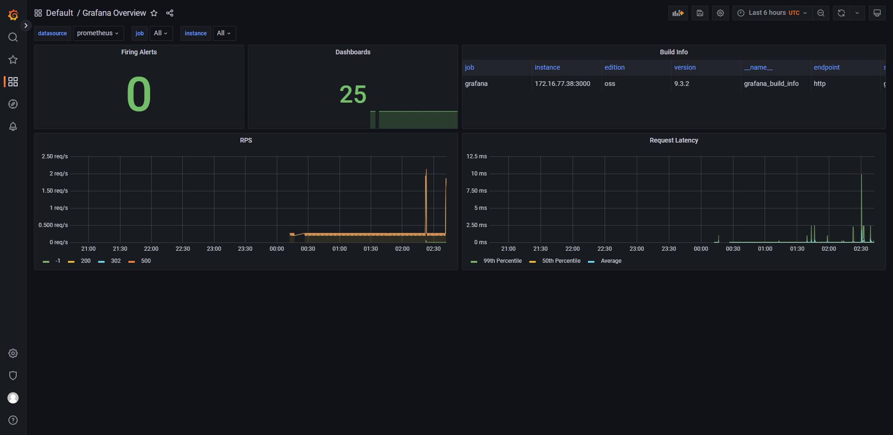Click the Add panel icon
Image resolution: width=893 pixels, height=435 pixels.
tap(678, 13)
